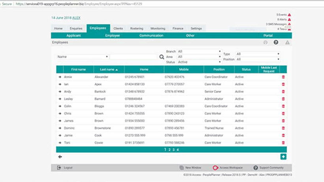Open Ian Apex's row via the arrow icon

click(x=60, y=84)
